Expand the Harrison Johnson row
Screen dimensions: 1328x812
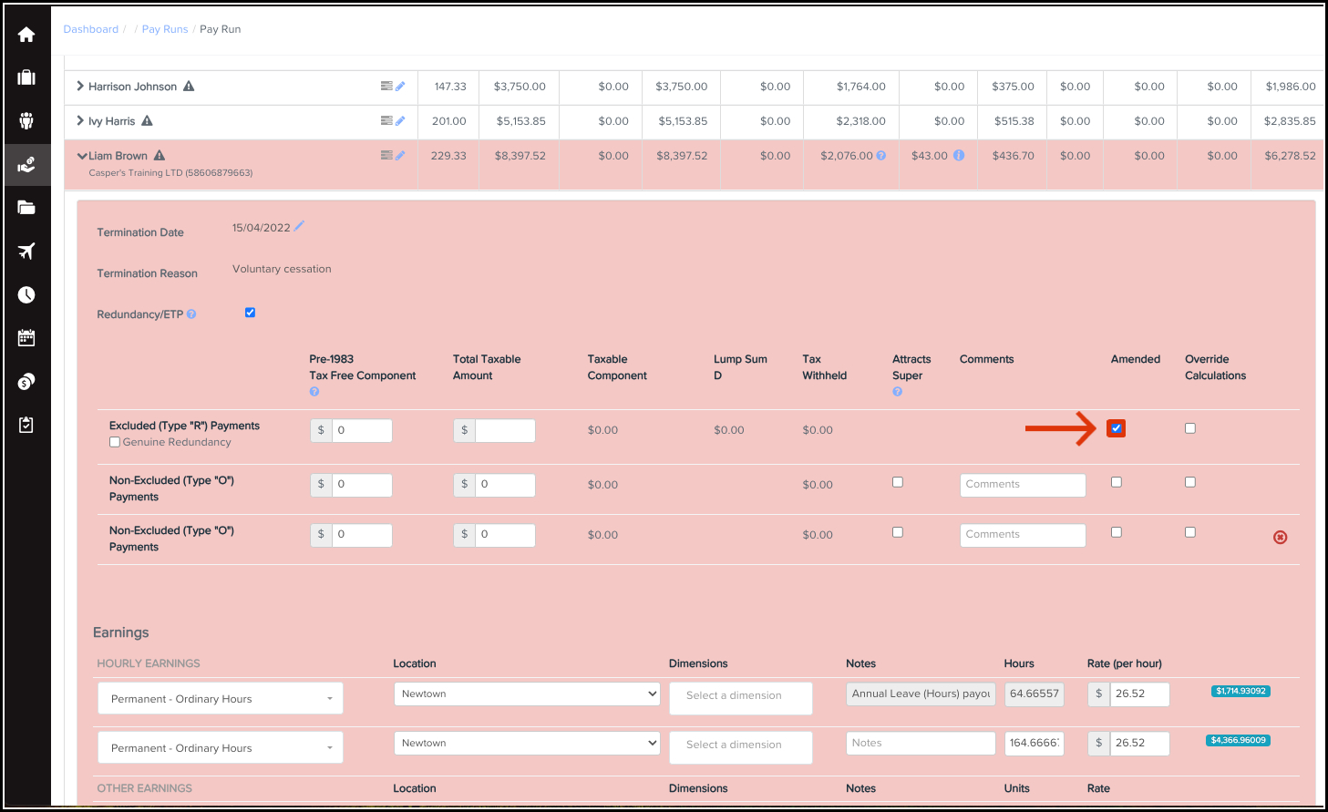(80, 87)
